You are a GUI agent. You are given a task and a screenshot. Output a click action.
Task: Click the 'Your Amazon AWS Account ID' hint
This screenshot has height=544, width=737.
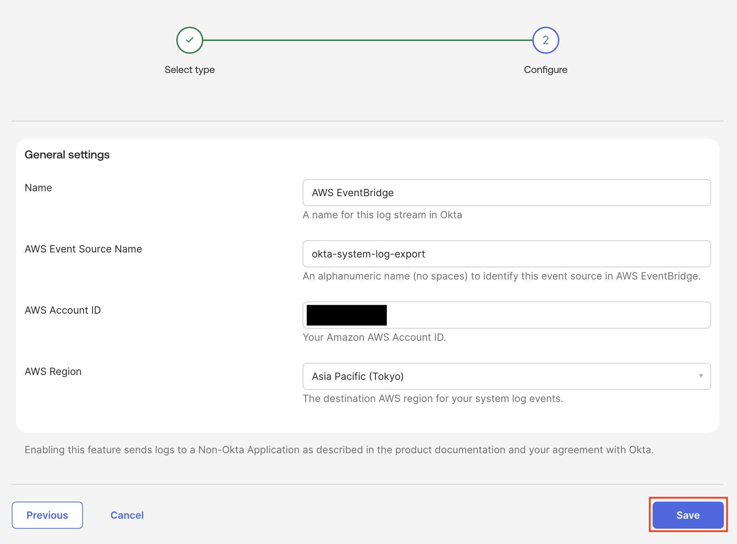(374, 337)
